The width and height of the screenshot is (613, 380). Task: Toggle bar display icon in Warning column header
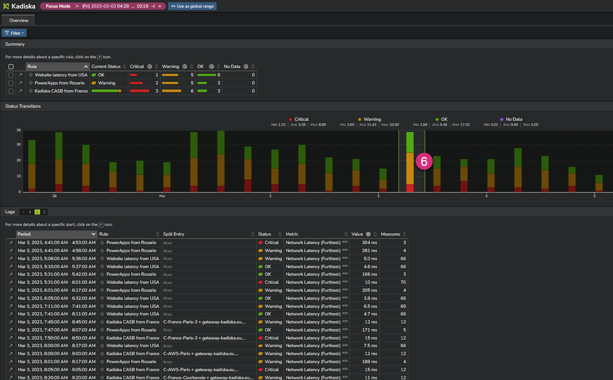click(x=184, y=67)
